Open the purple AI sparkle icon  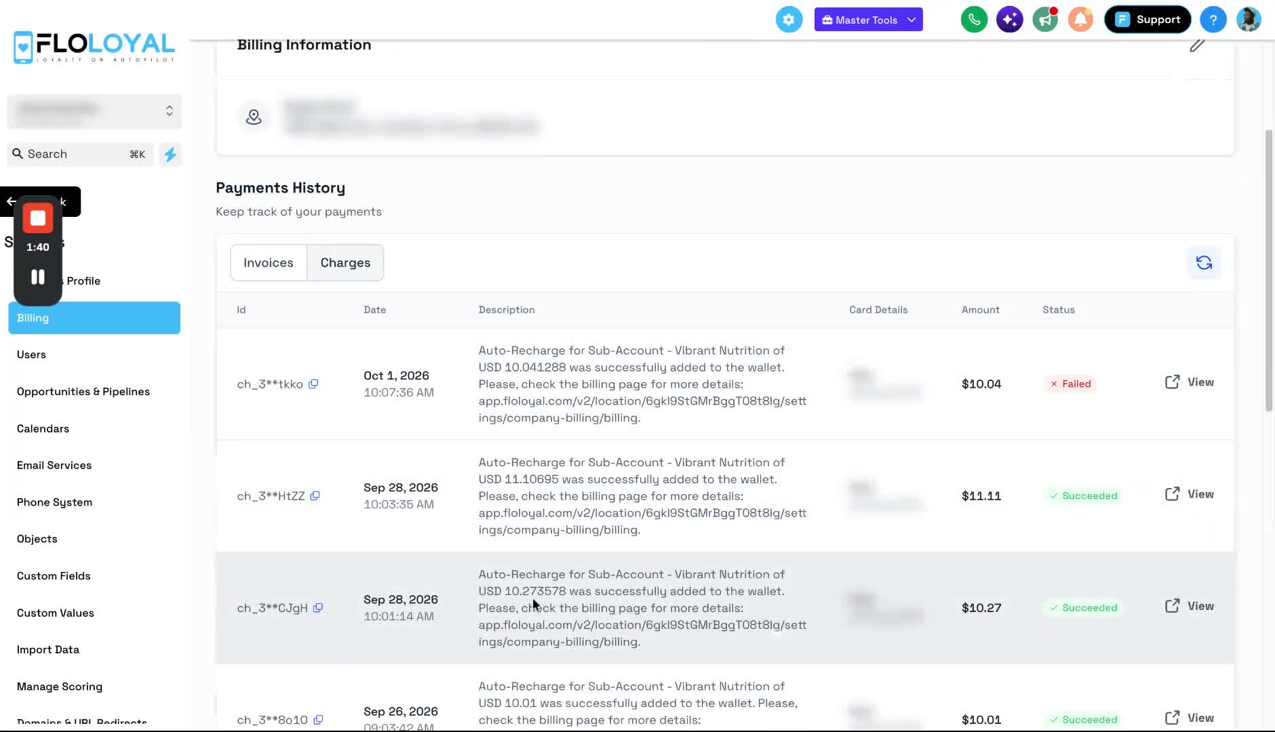tap(1009, 20)
